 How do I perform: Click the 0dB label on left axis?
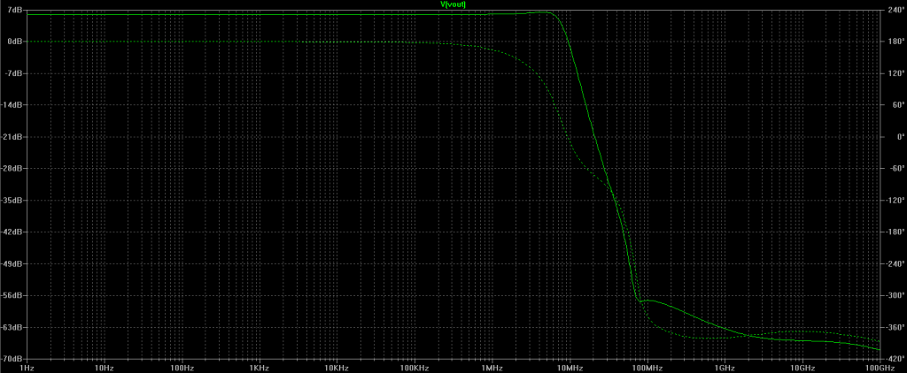tap(15, 42)
